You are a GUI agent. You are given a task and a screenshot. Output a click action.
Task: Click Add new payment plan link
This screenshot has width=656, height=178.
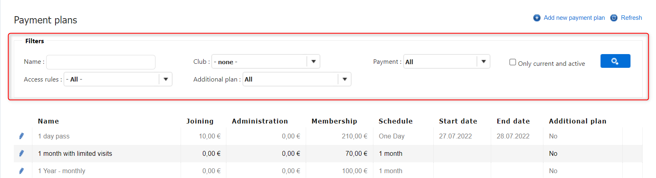pyautogui.click(x=574, y=18)
